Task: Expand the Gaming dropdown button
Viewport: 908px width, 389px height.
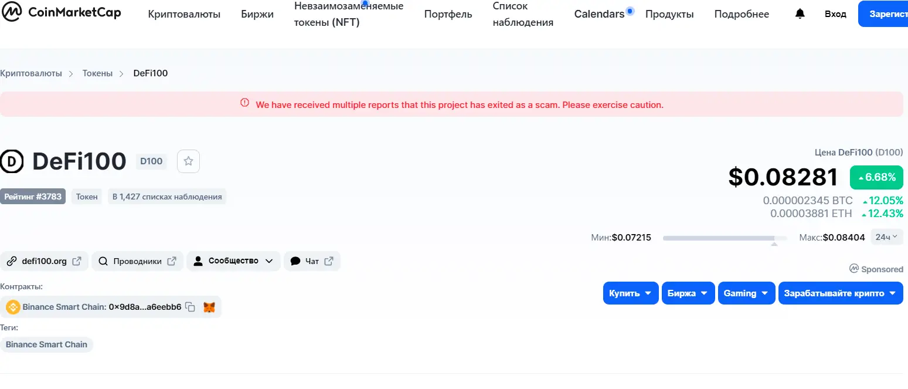Action: coord(747,293)
